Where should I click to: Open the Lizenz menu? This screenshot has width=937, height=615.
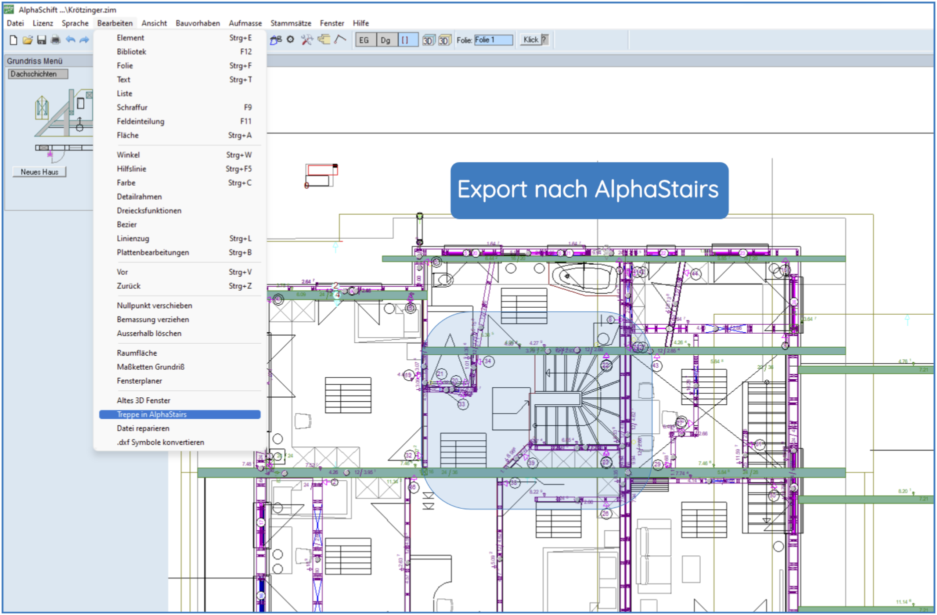[43, 23]
